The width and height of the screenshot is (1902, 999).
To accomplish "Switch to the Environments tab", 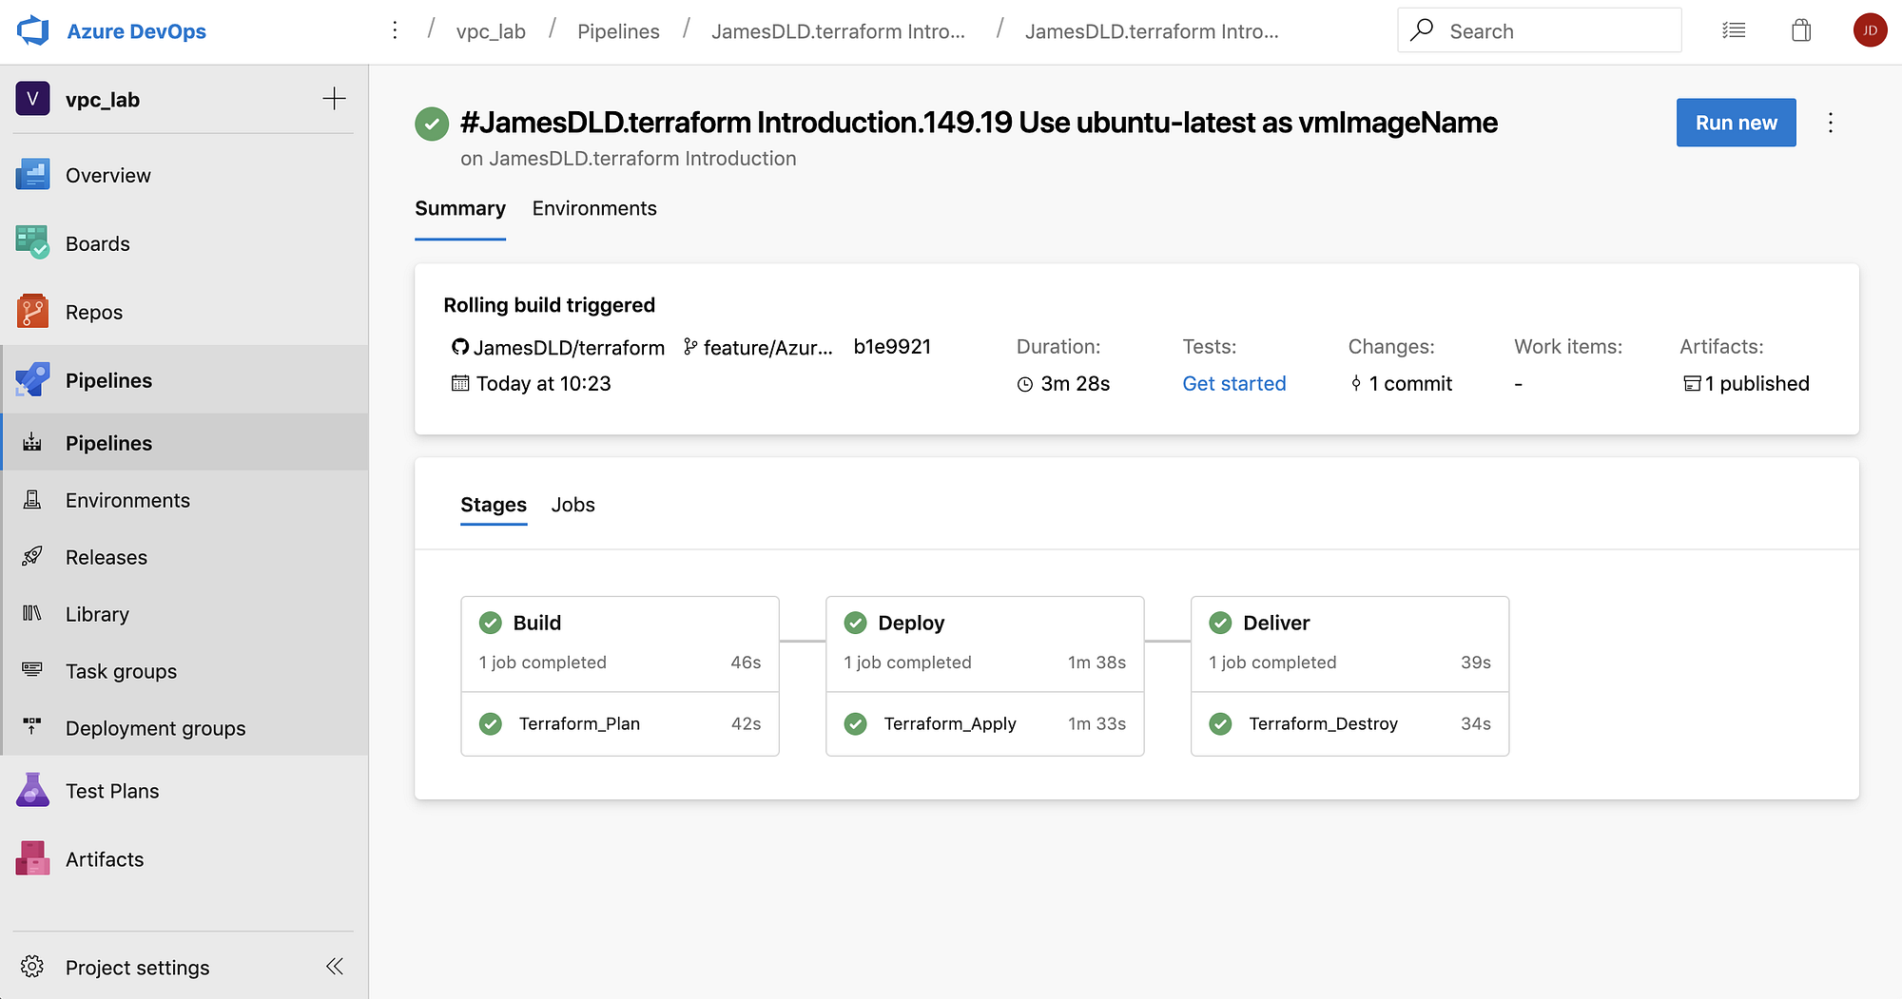I will click(594, 208).
